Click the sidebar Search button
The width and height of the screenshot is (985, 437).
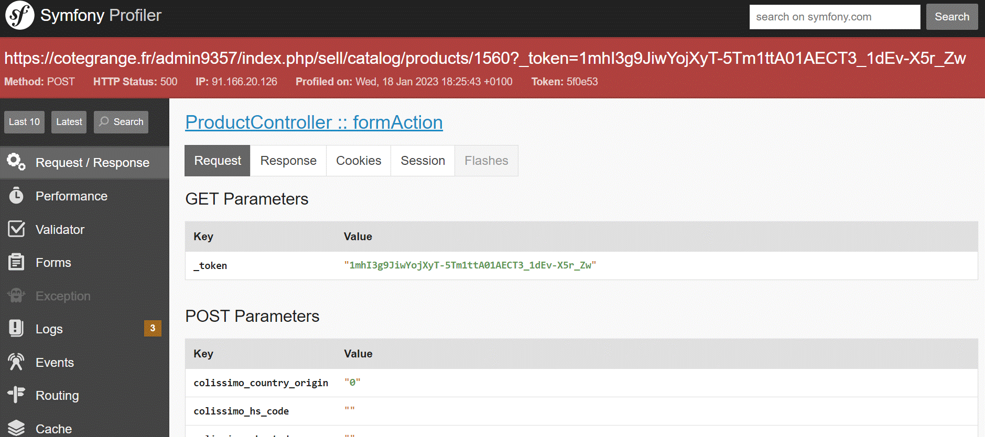click(121, 122)
